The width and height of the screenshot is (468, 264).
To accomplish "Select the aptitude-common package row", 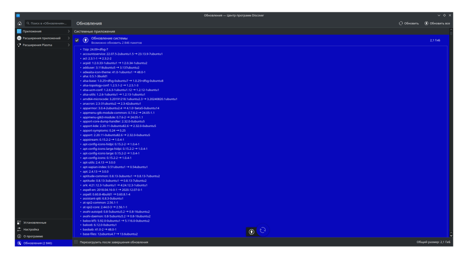I will 121,176.
